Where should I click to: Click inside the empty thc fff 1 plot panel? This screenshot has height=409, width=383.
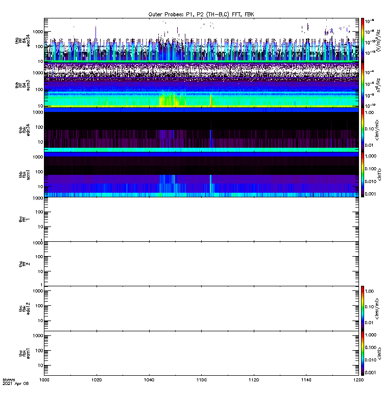(201, 219)
